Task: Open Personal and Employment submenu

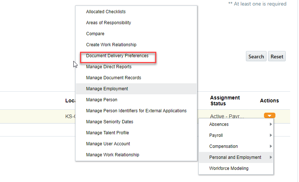Action: tap(235, 157)
